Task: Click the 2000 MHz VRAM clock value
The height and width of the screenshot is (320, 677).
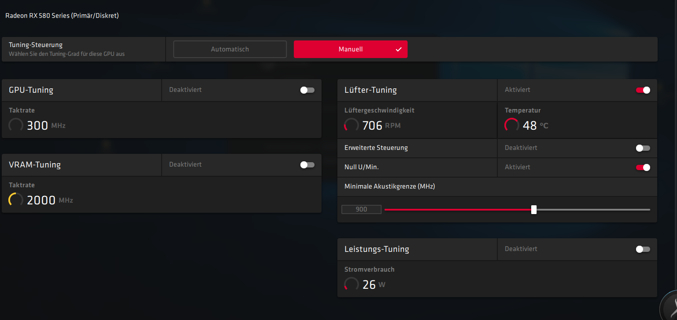Action: 50,200
